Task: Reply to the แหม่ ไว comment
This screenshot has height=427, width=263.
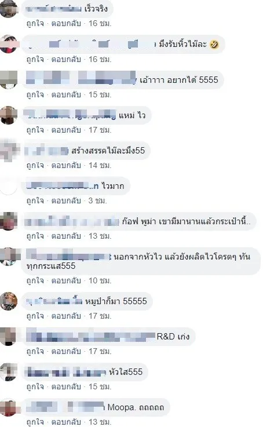Action: (66, 130)
